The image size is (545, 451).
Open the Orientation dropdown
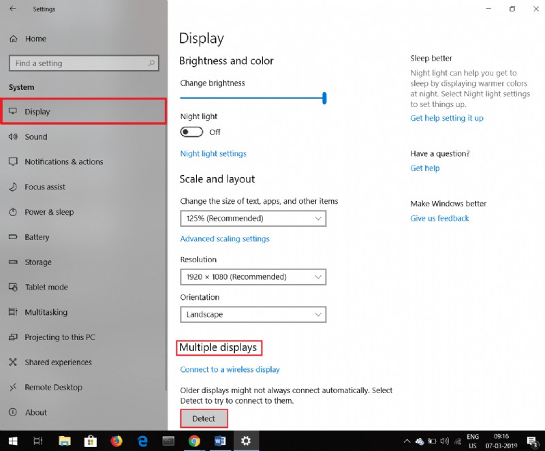(253, 314)
